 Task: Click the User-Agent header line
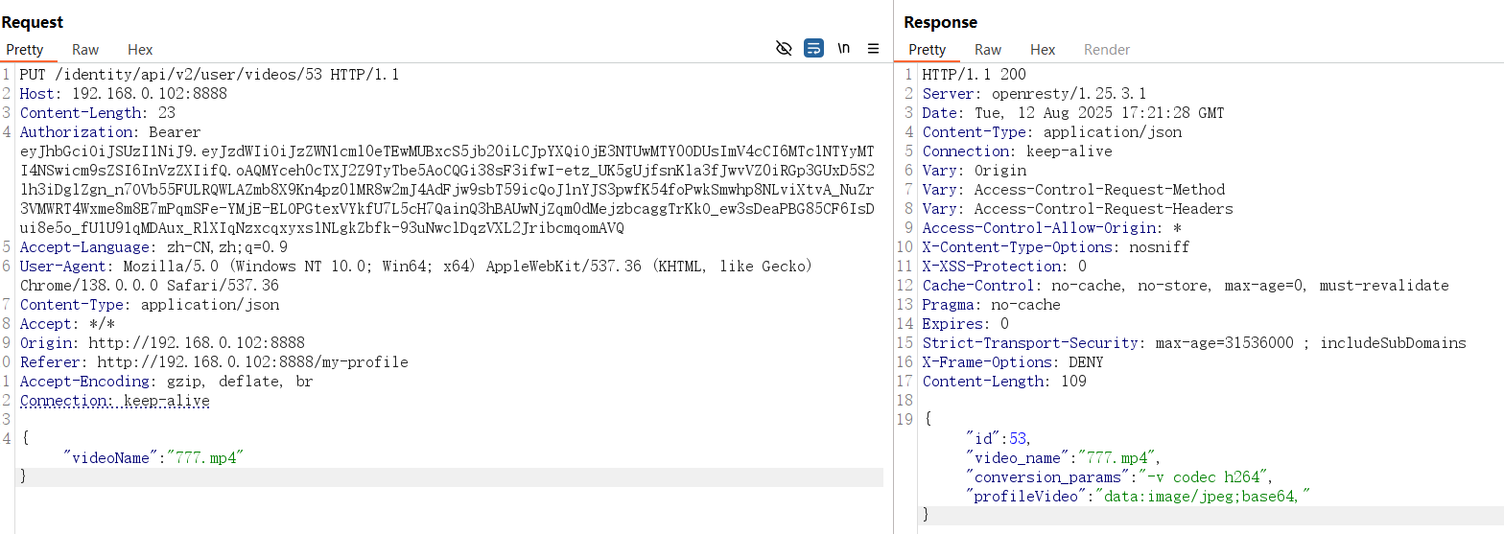click(x=416, y=267)
